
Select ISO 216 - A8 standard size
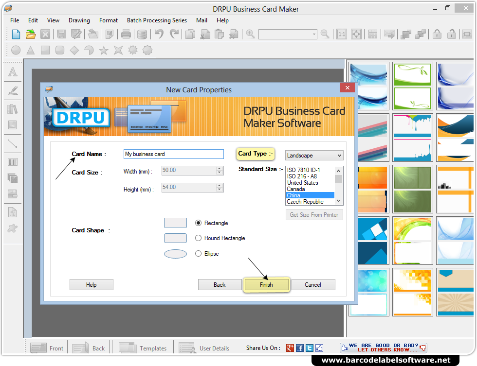point(311,176)
